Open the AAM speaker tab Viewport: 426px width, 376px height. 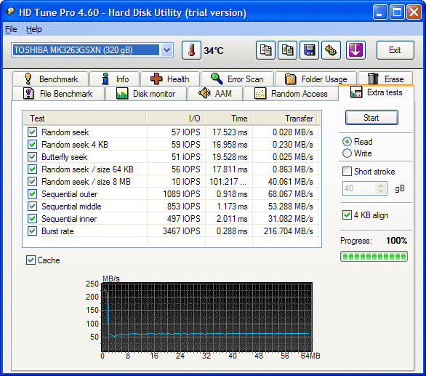[x=215, y=94]
